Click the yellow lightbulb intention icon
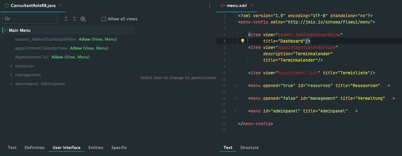Screen dimensions: 402x156 [x=242, y=41]
